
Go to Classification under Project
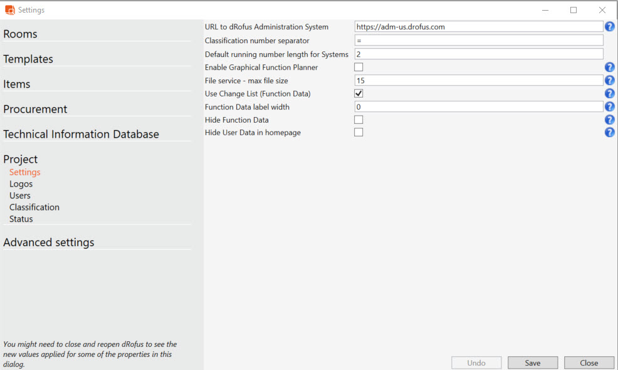click(34, 207)
